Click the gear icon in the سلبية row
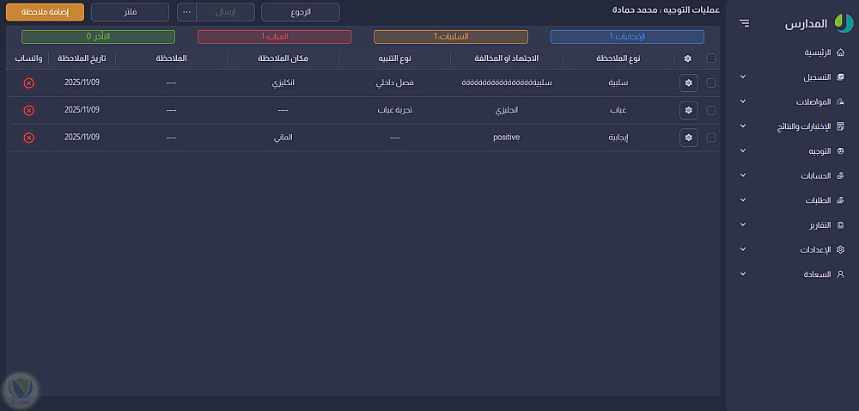The width and height of the screenshot is (859, 411). click(687, 83)
